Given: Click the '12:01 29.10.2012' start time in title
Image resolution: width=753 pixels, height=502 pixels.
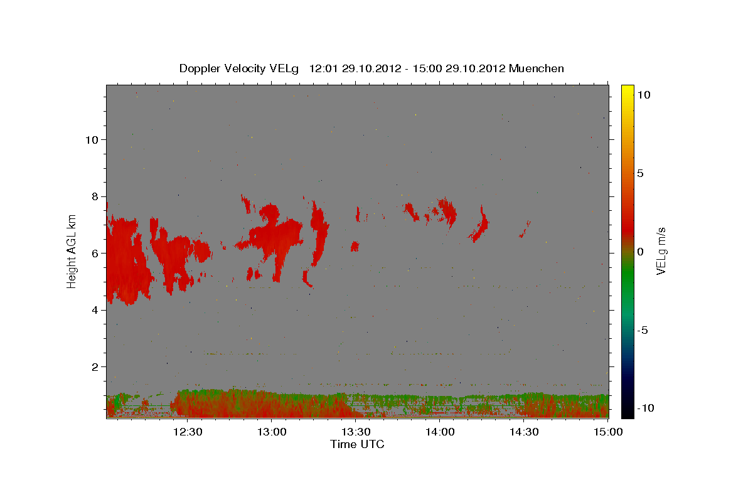Looking at the screenshot, I should (x=356, y=68).
